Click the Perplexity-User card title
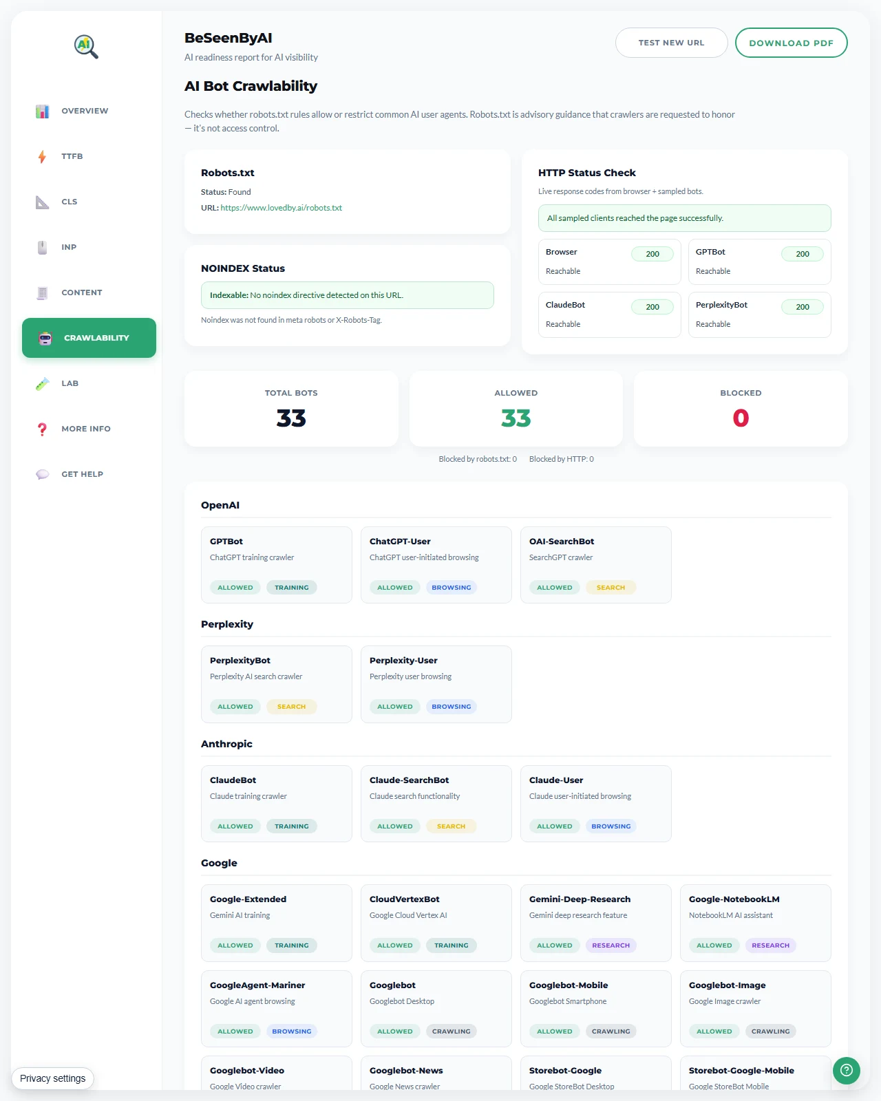 tap(403, 661)
